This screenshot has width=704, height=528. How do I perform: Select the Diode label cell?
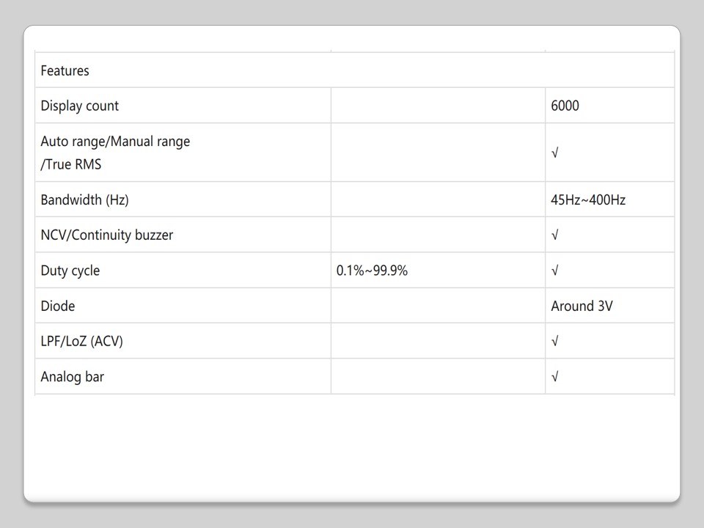coord(58,306)
